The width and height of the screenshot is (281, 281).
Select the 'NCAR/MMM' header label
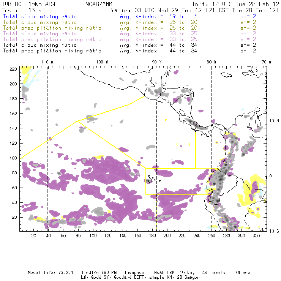point(99,4)
